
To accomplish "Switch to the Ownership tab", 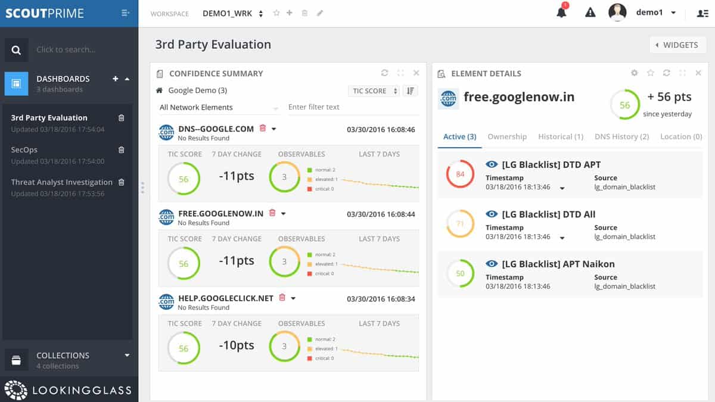I will click(507, 136).
